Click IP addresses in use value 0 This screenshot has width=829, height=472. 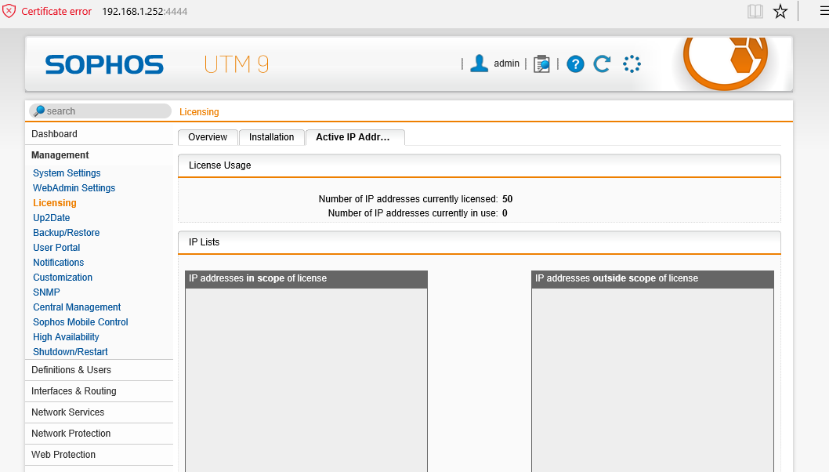click(505, 213)
